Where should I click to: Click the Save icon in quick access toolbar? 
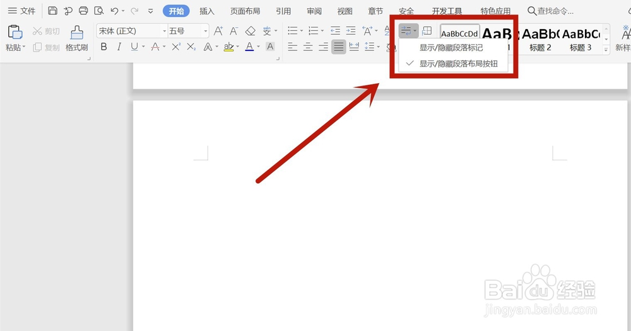point(53,11)
